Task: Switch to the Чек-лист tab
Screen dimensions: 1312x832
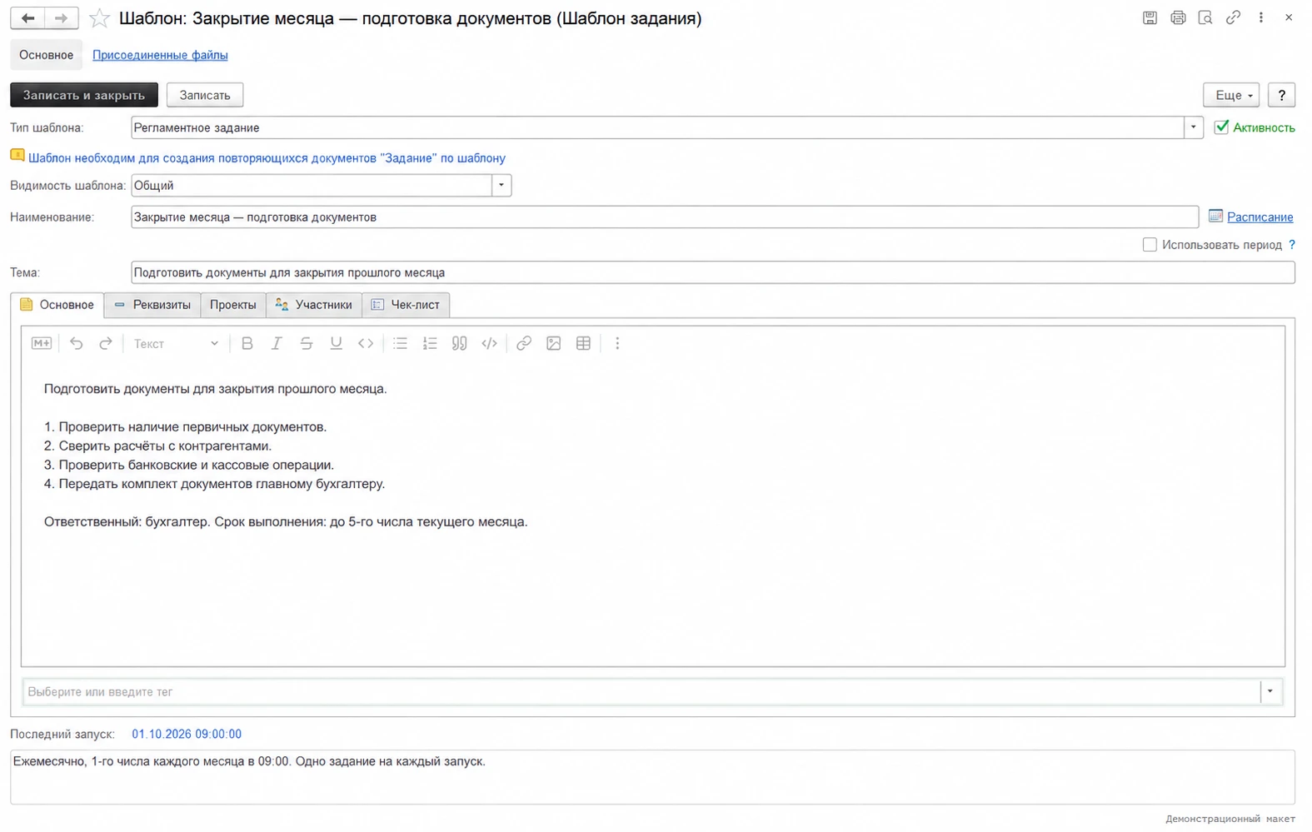Action: [407, 305]
